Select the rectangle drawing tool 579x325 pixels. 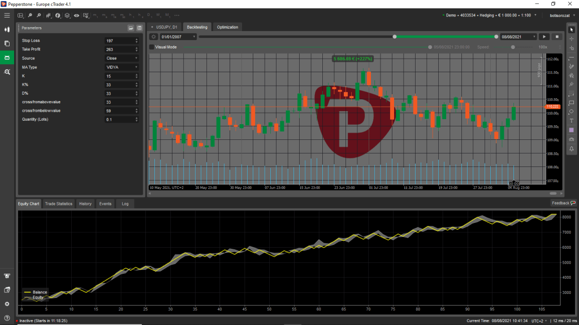coord(572,103)
